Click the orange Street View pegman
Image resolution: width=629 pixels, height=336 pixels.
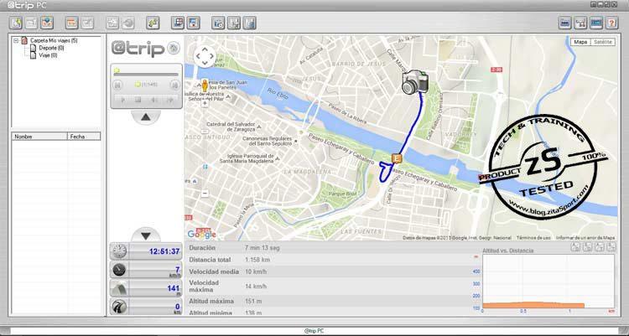click(x=205, y=85)
